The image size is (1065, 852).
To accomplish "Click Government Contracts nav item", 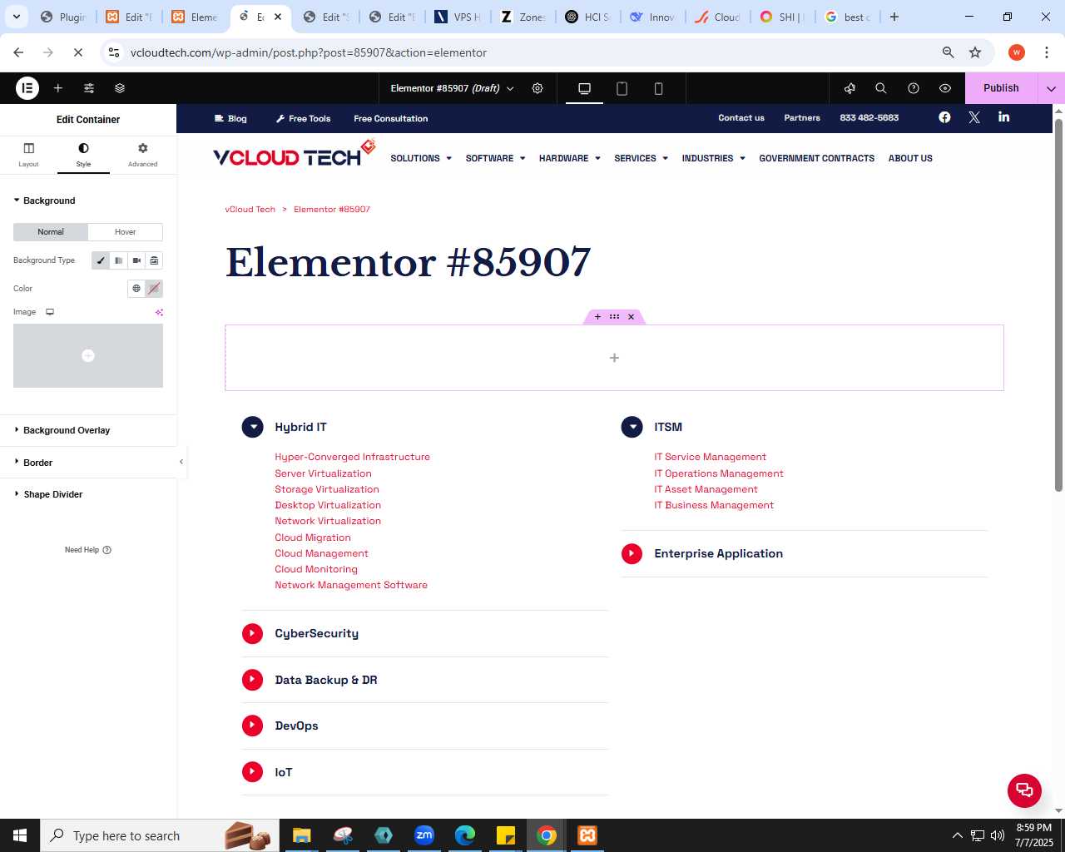I will [x=816, y=158].
